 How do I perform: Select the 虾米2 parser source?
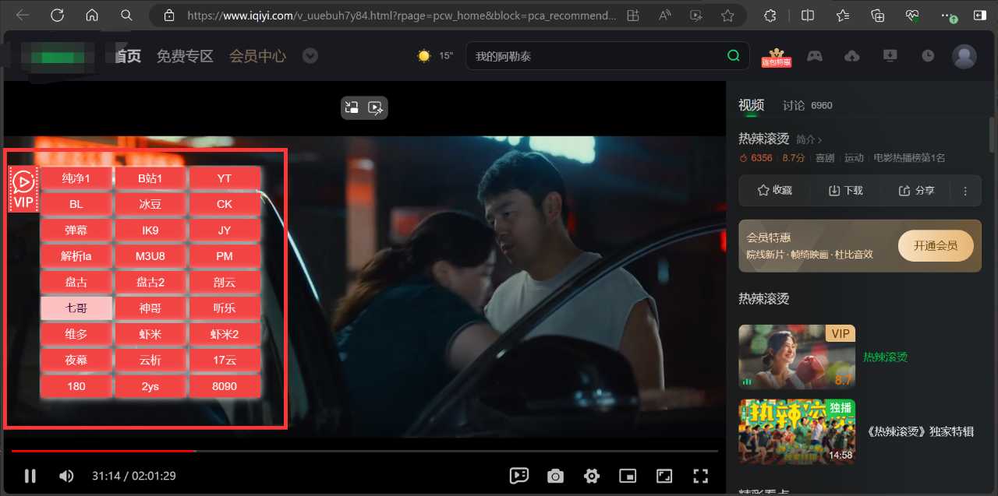[225, 334]
